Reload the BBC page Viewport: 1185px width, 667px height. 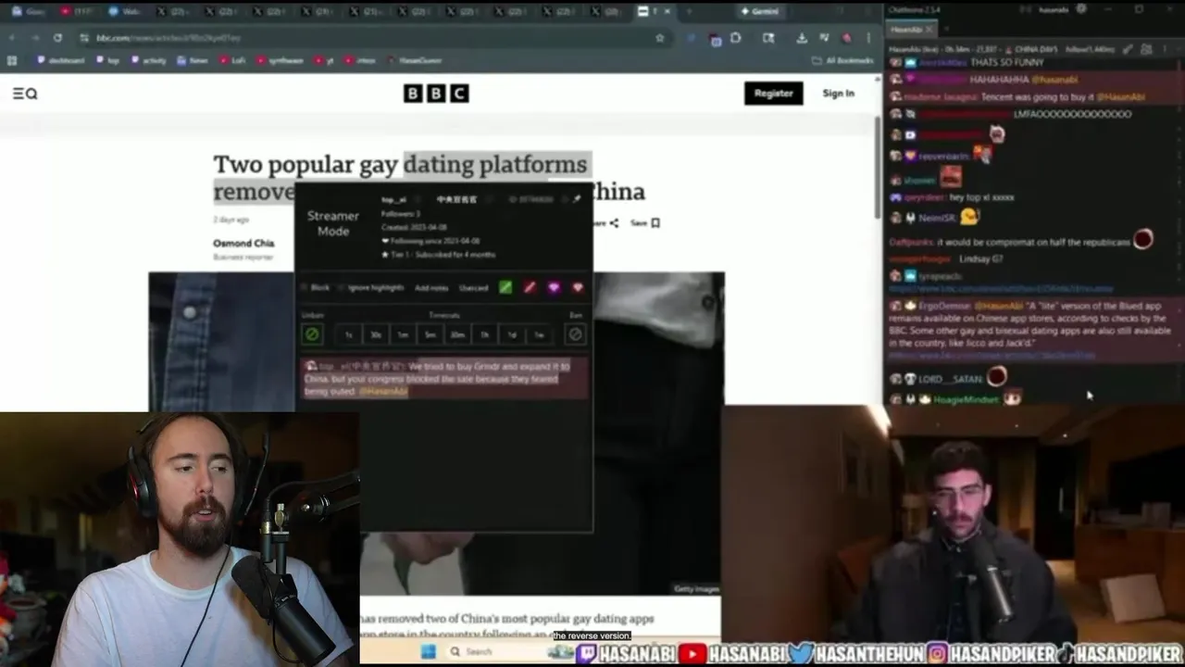pyautogui.click(x=57, y=38)
